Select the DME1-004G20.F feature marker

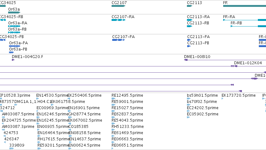point(13,60)
